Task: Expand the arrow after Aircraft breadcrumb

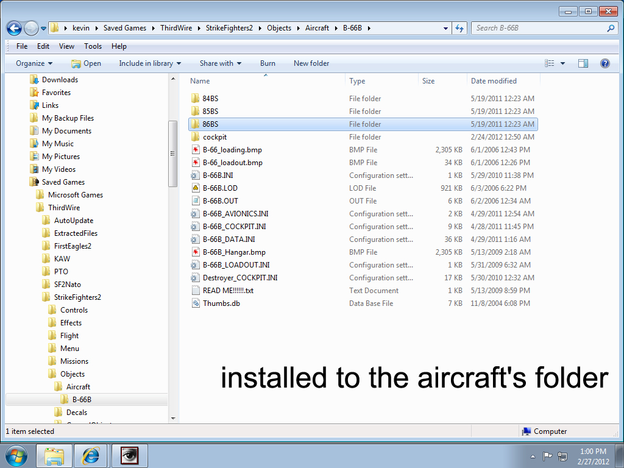Action: (336, 28)
